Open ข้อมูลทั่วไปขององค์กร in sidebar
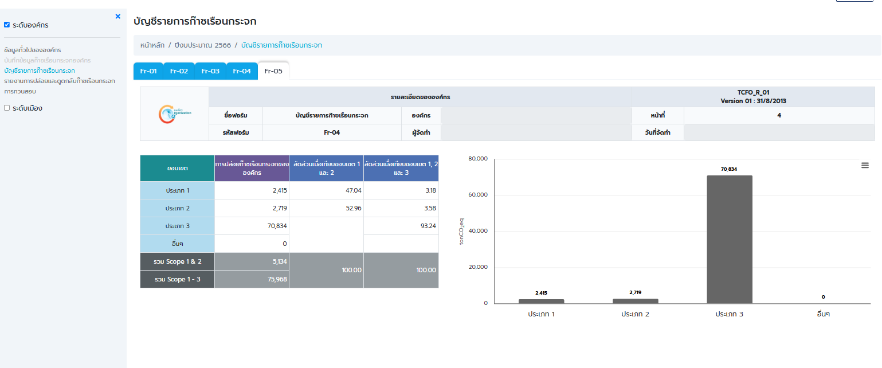This screenshot has width=882, height=368. pos(33,50)
